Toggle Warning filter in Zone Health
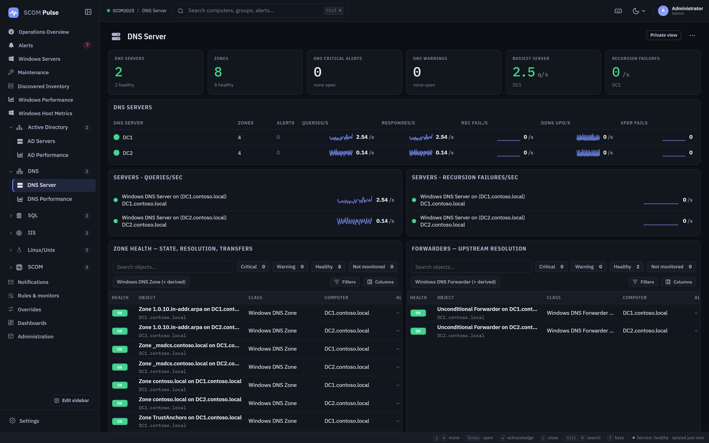The width and height of the screenshot is (709, 443). (x=290, y=267)
